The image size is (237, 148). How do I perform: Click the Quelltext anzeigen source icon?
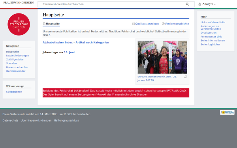point(134,24)
